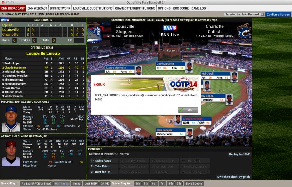Click Louisville row on the scoreboard
The image size is (292, 187).
pyautogui.click(x=43, y=30)
